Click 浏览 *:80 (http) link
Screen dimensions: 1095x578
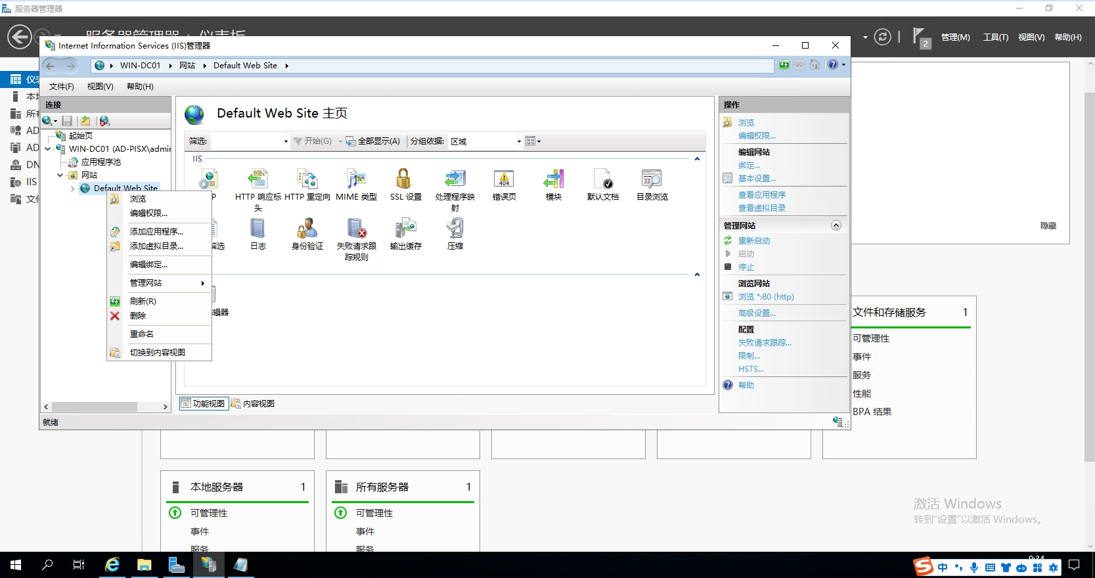coord(765,297)
